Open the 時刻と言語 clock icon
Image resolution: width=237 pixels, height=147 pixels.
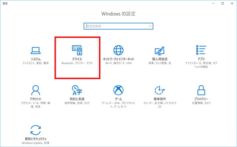tap(77, 90)
